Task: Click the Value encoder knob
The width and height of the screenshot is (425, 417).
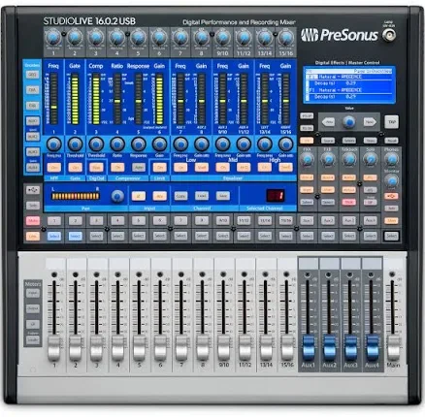Action: [x=349, y=122]
